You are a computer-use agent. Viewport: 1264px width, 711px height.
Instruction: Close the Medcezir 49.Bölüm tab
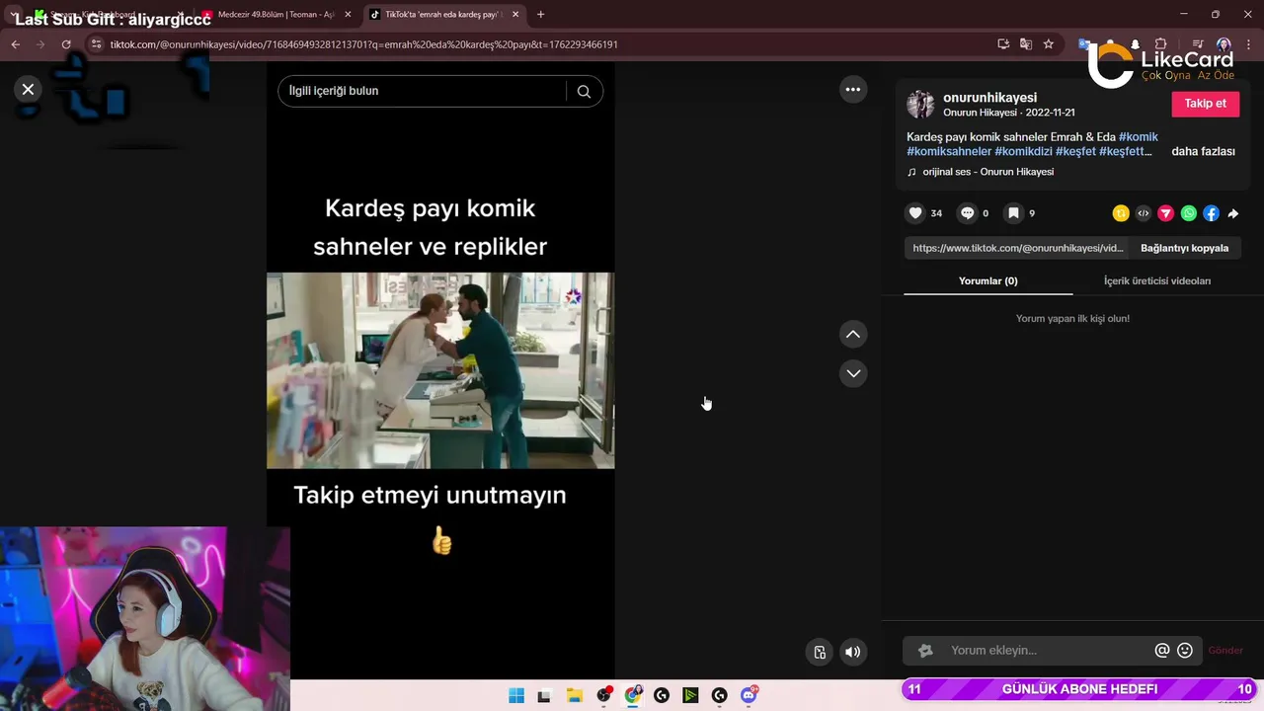[348, 15]
